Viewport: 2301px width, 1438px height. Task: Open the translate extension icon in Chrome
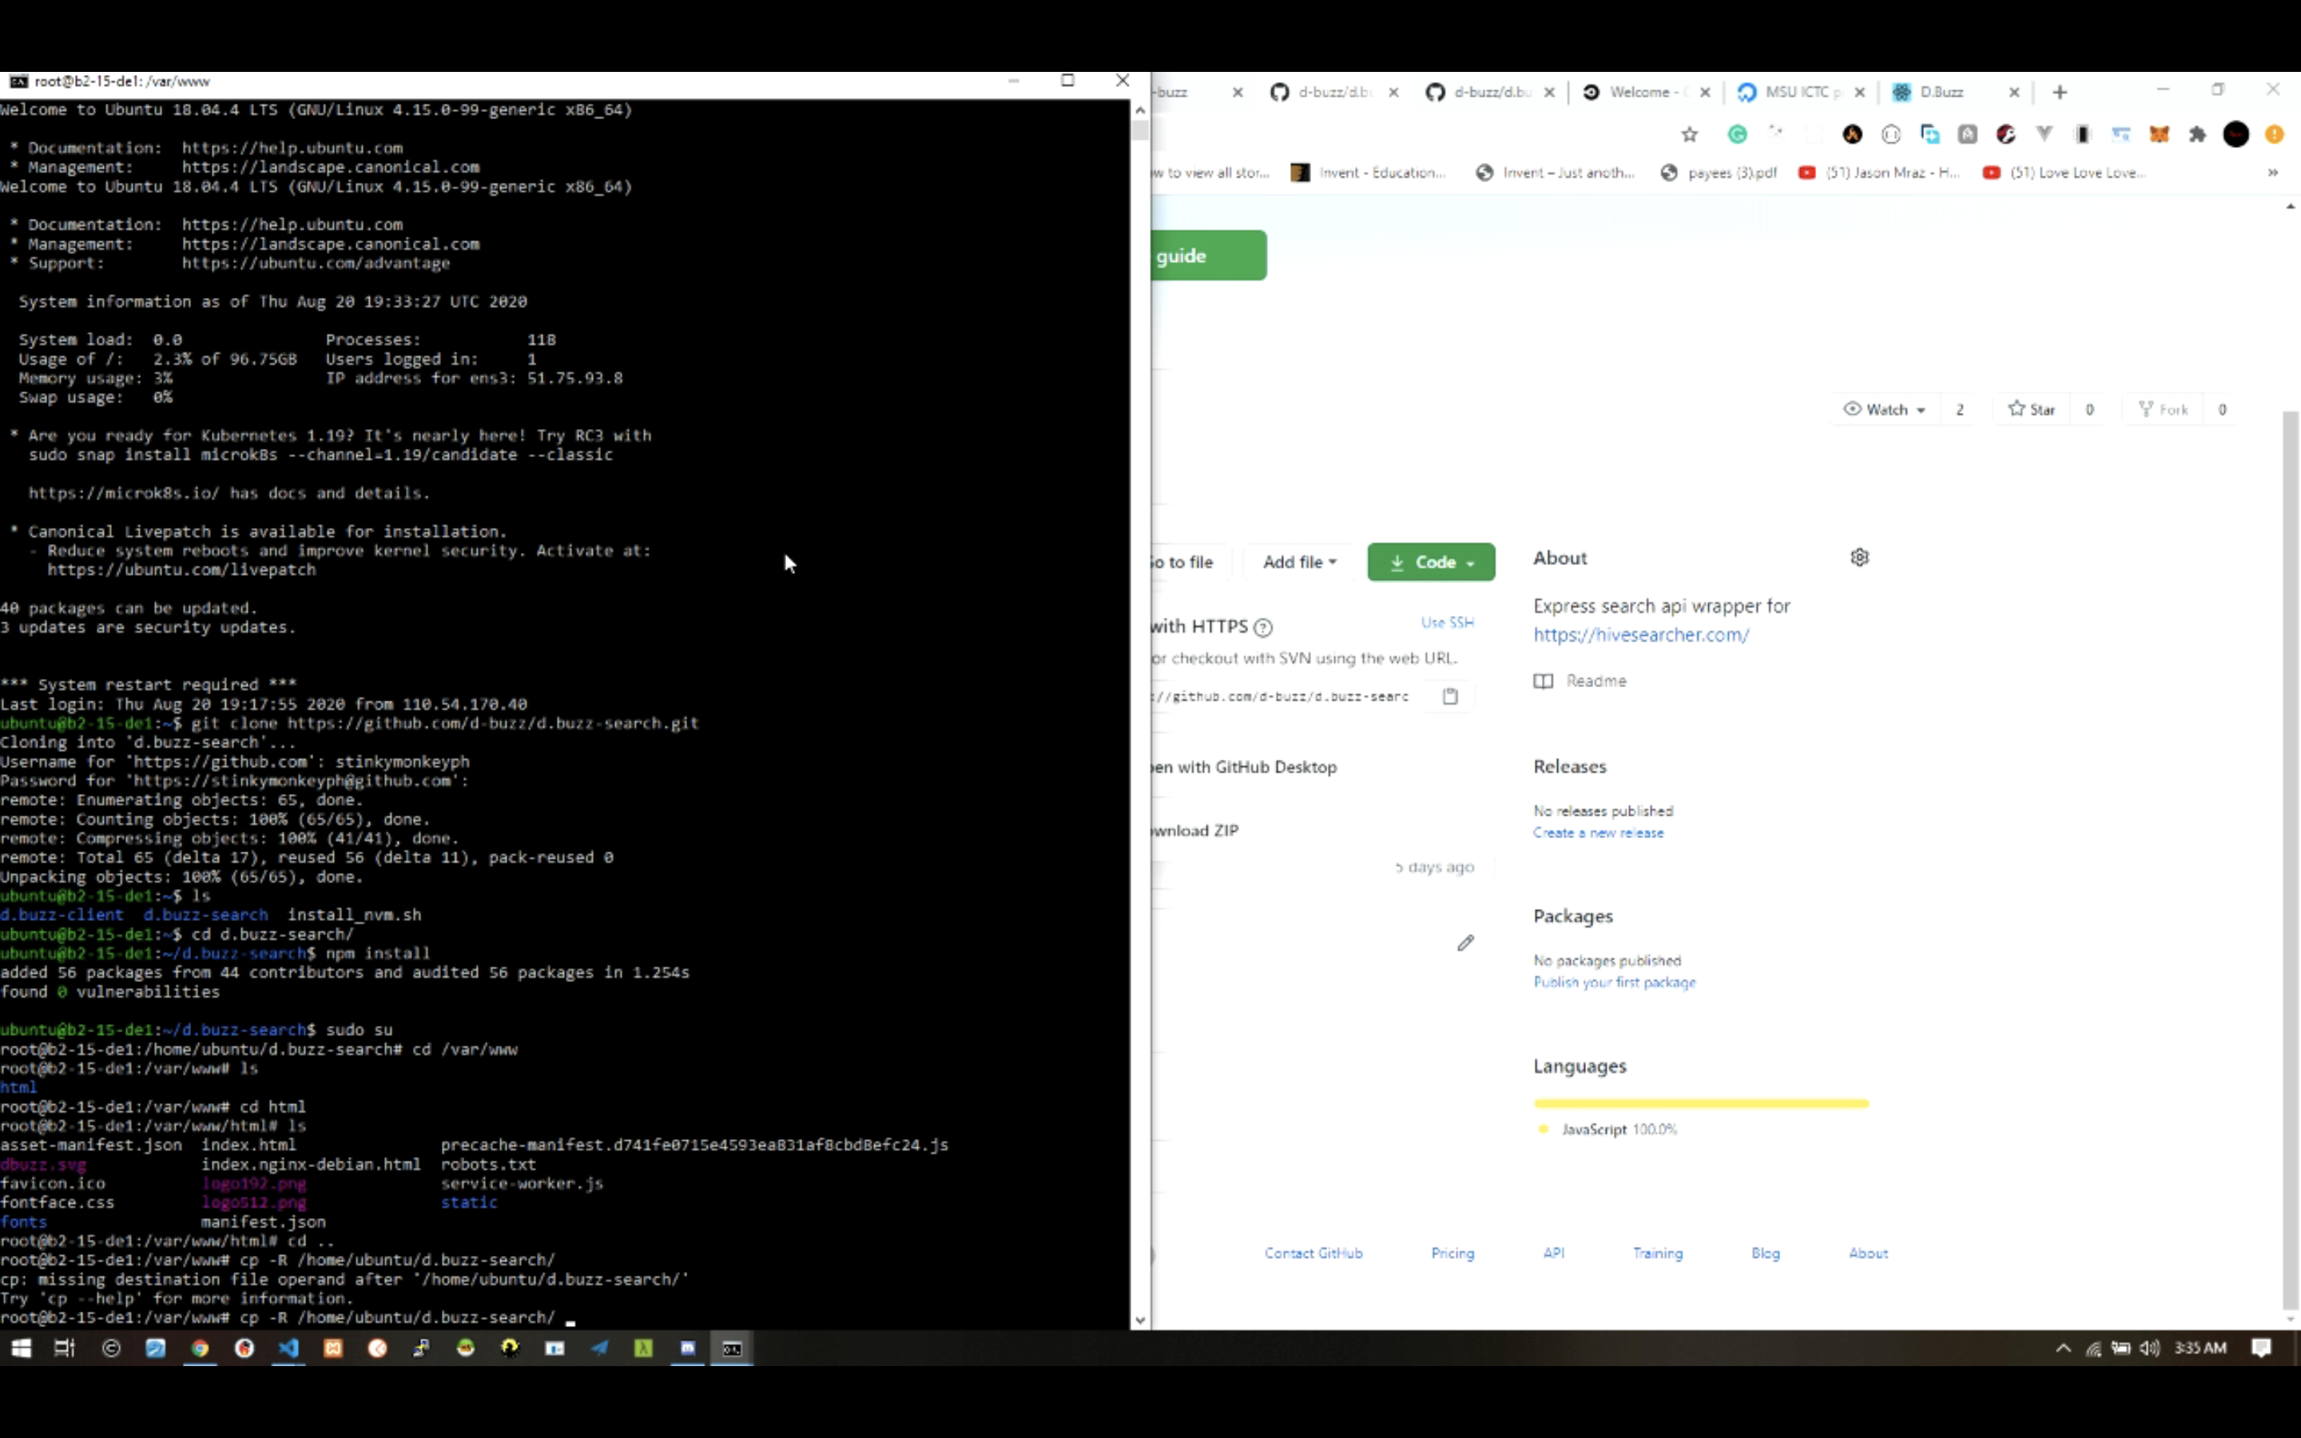coord(1929,135)
